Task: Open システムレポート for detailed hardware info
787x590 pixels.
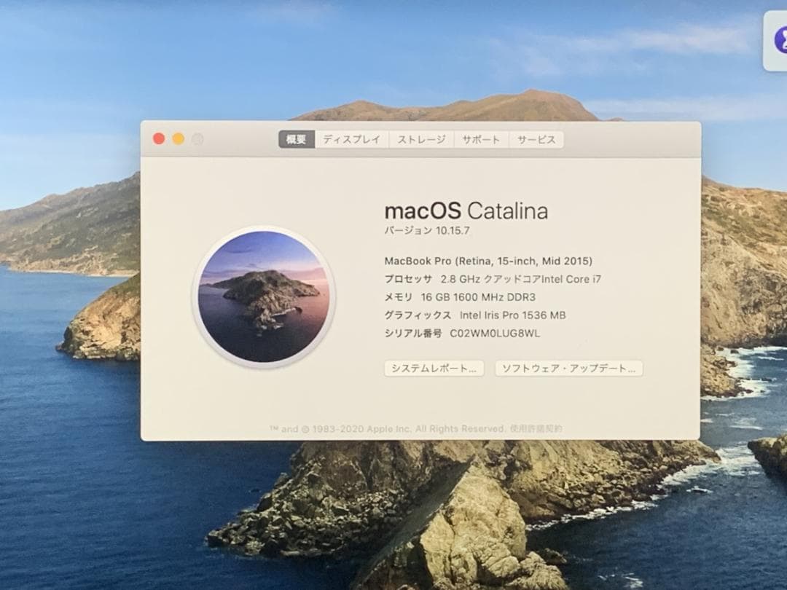Action: point(434,369)
